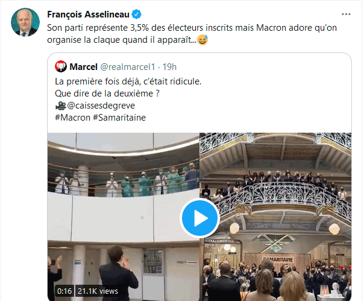The height and width of the screenshot is (301, 364).
Task: Open the three-dot more options menu
Action: point(346,14)
